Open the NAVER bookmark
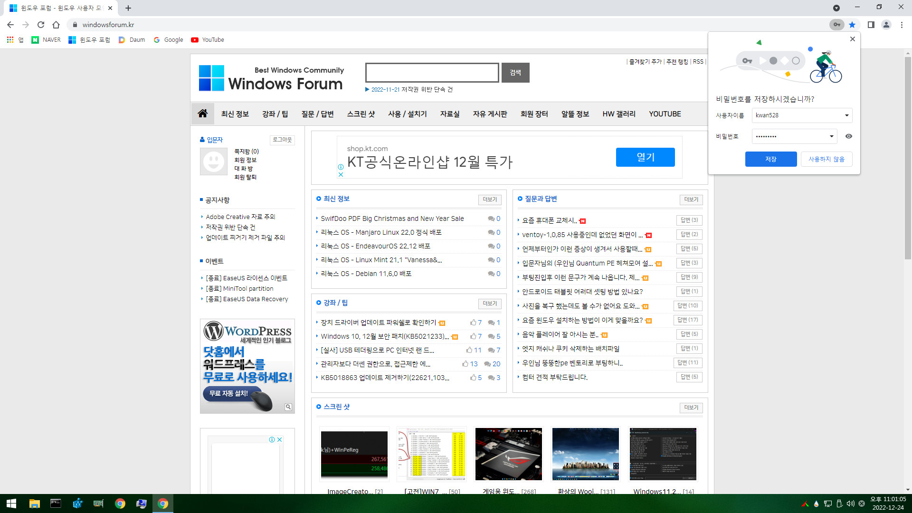 pyautogui.click(x=46, y=40)
